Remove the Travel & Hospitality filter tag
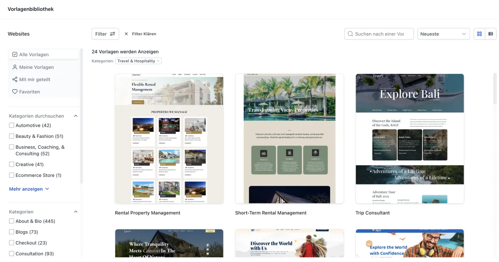This screenshot has width=499, height=262. [158, 61]
